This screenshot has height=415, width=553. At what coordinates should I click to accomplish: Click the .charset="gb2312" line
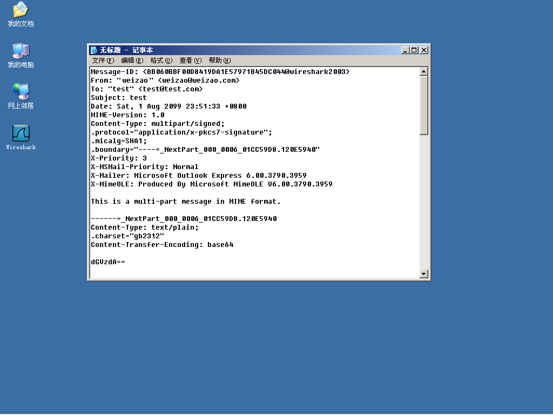(127, 236)
